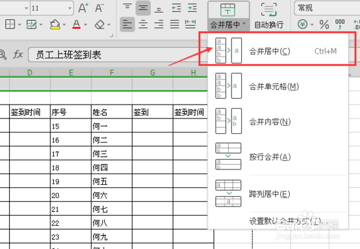Click cell containing 何五

tap(111, 181)
